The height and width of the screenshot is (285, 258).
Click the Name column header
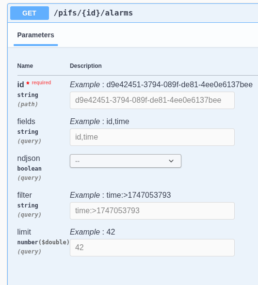point(25,66)
